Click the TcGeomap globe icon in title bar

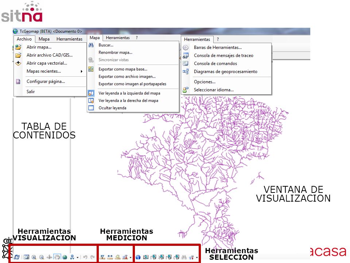[x=15, y=31]
